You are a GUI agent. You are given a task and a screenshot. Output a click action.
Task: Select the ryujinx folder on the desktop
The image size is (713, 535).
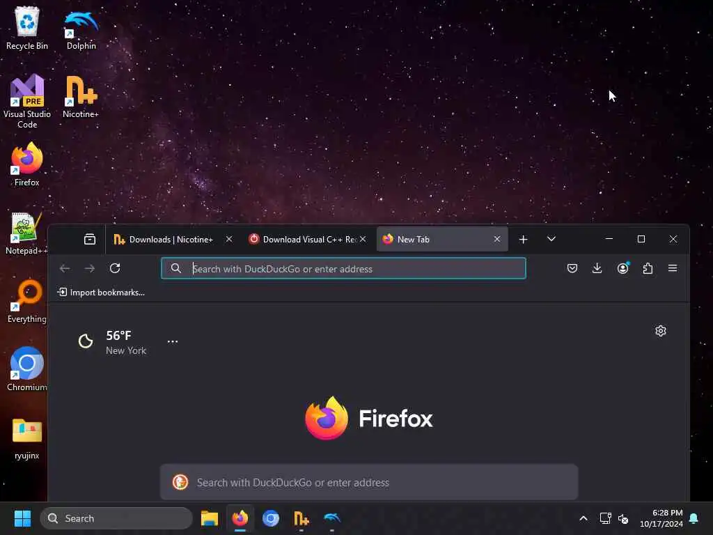pyautogui.click(x=27, y=439)
